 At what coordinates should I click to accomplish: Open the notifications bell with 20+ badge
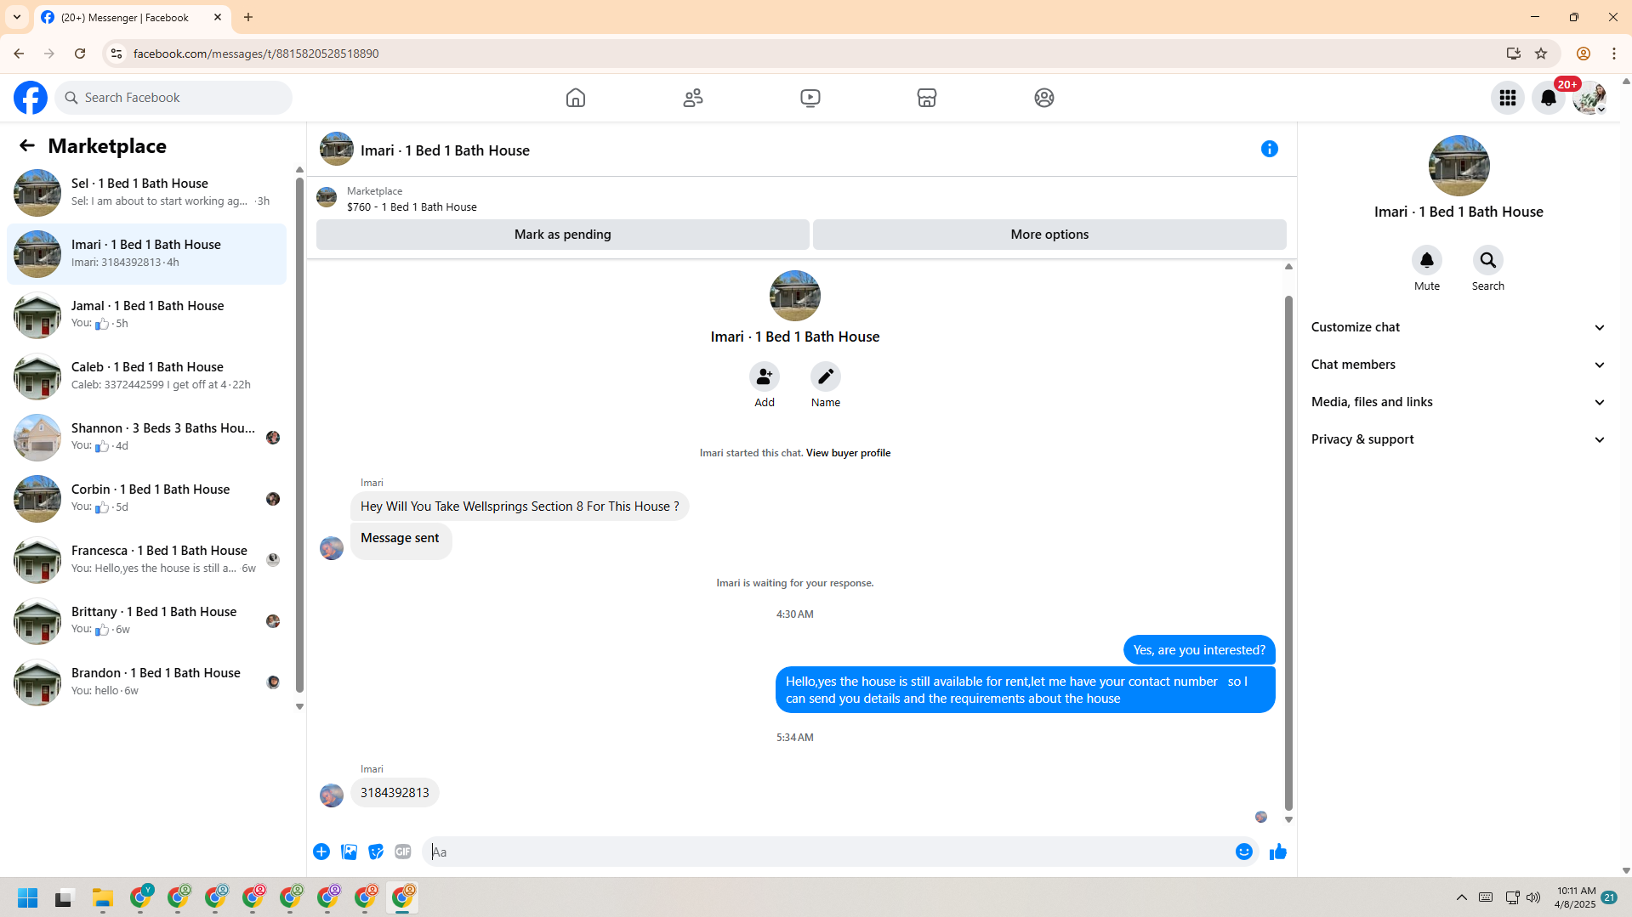1549,98
